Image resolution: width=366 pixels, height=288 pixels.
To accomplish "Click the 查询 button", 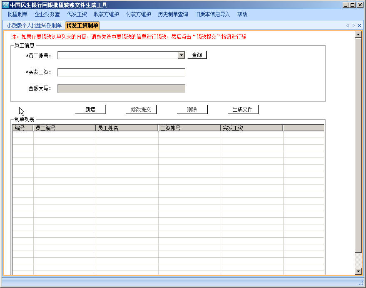I will point(197,54).
